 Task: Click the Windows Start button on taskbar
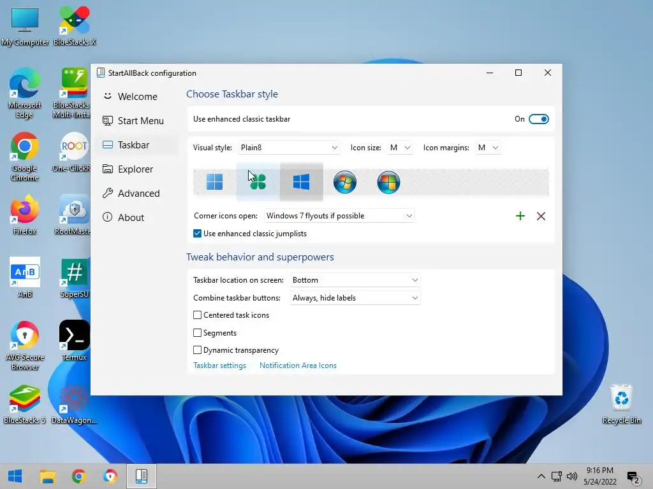point(15,476)
